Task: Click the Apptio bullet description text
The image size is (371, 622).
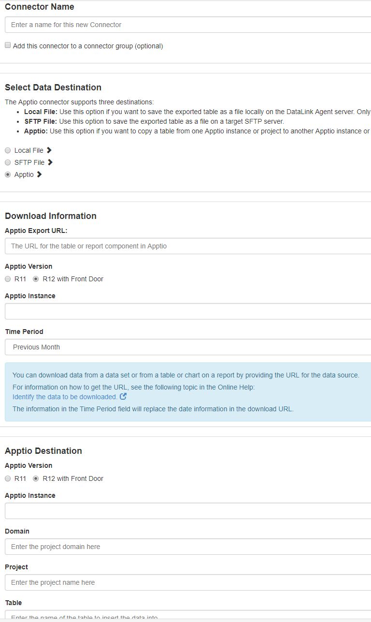Action: (x=197, y=131)
